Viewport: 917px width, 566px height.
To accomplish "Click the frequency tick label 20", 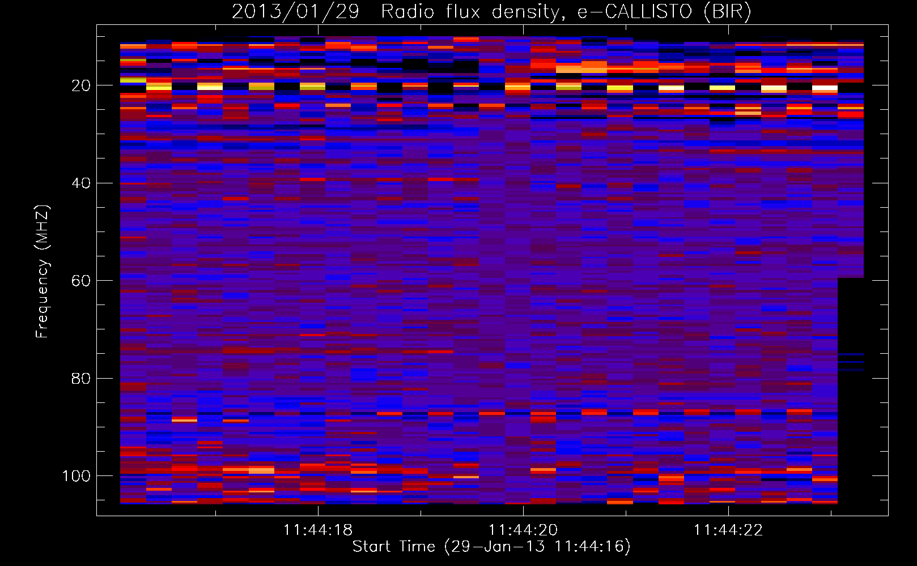I will point(81,85).
